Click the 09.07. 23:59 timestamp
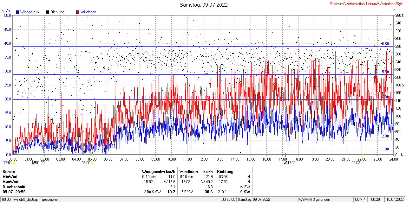Image resolution: width=406 pixels, height=203 pixels. 14,192
